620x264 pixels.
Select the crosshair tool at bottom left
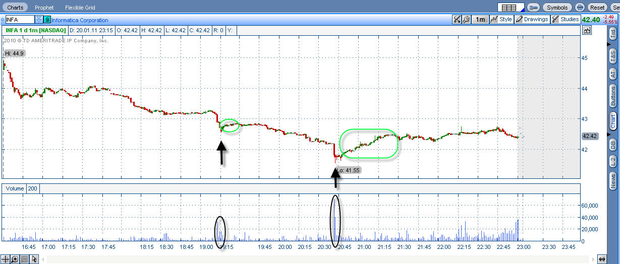[x=6, y=259]
